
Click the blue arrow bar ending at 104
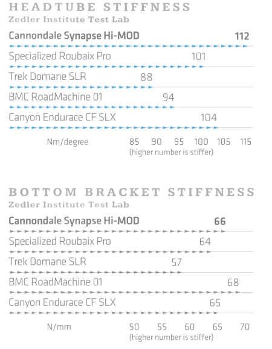[x=114, y=128]
